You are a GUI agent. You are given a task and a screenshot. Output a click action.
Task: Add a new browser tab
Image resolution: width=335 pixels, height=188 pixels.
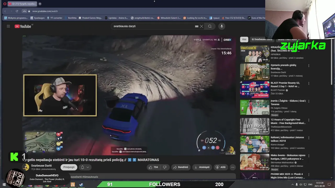40,4
